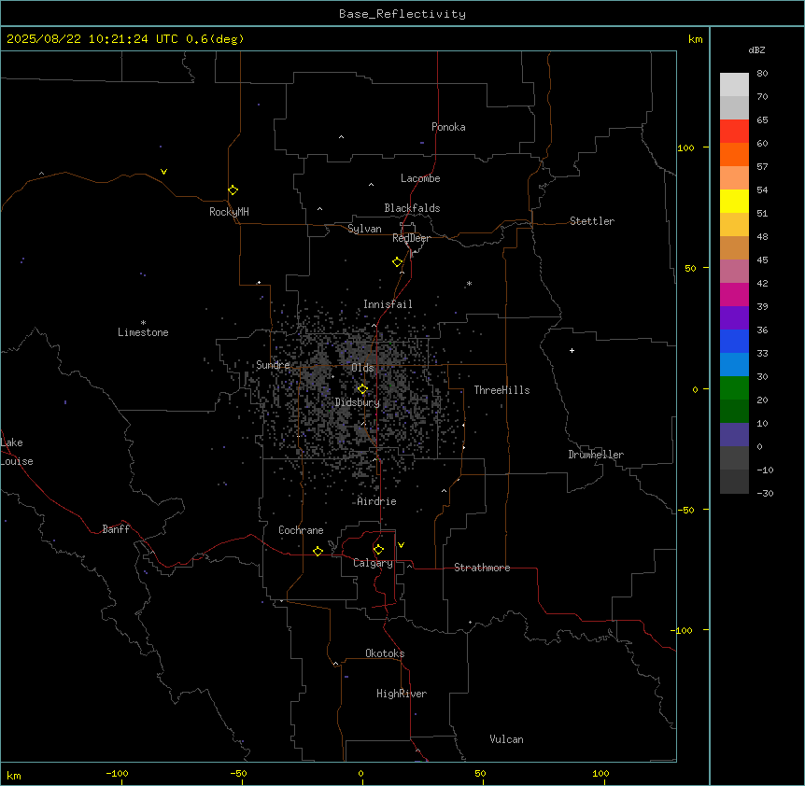Viewport: 805px width, 786px height.
Task: Select the brown 48 dBZ legend swatch
Action: [734, 247]
